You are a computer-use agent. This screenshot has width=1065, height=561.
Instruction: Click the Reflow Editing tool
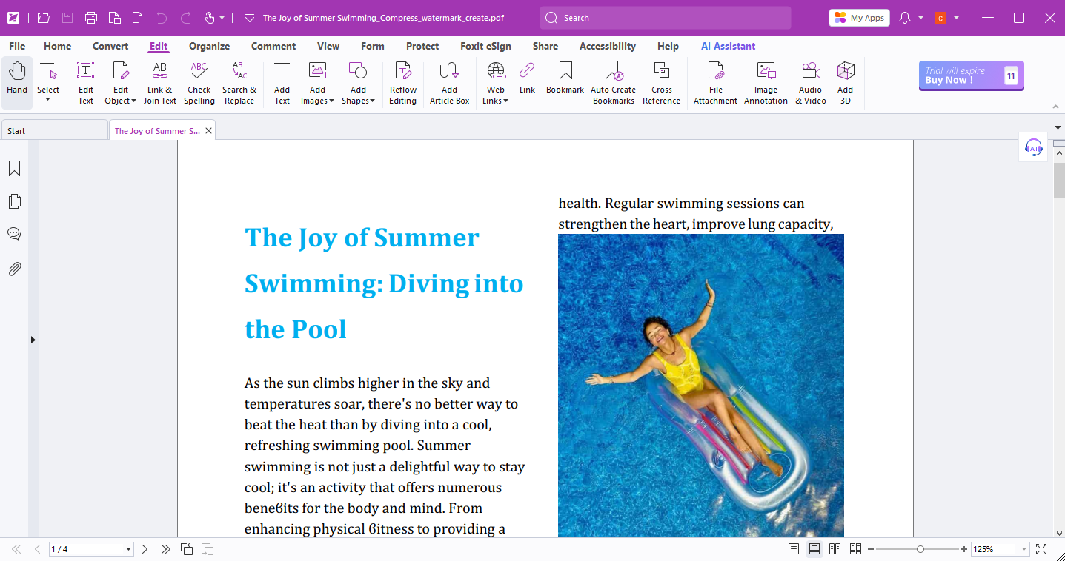click(x=402, y=82)
